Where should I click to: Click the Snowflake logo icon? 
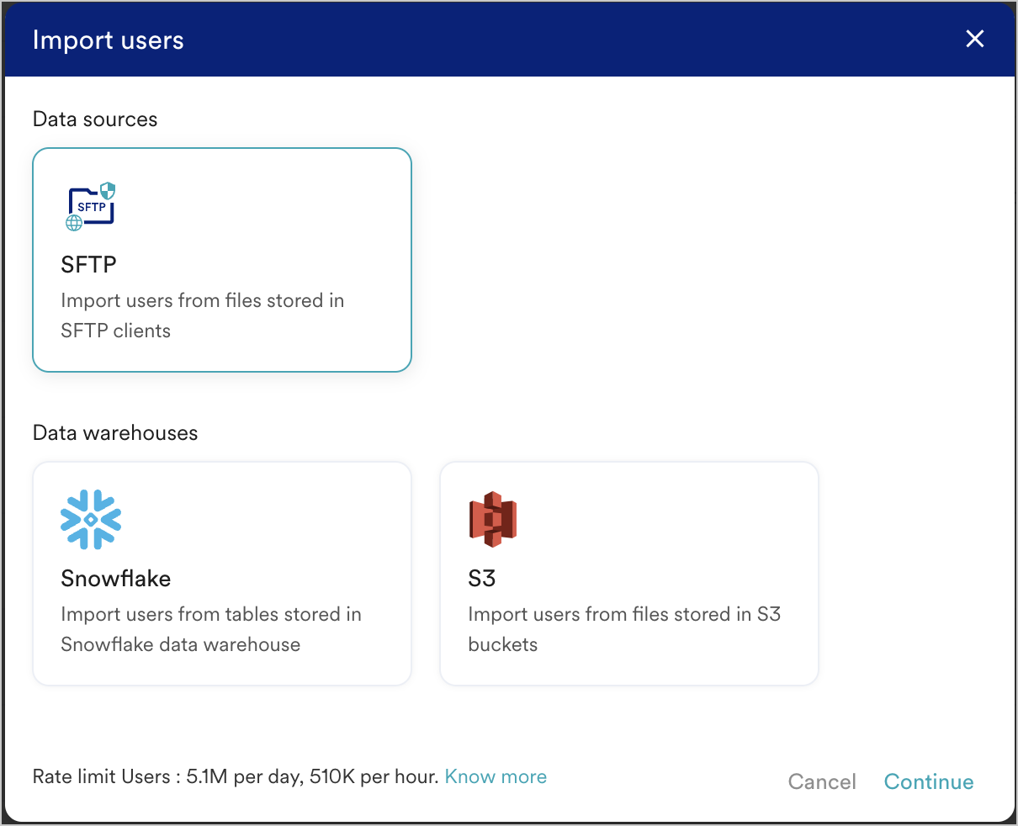pos(91,520)
